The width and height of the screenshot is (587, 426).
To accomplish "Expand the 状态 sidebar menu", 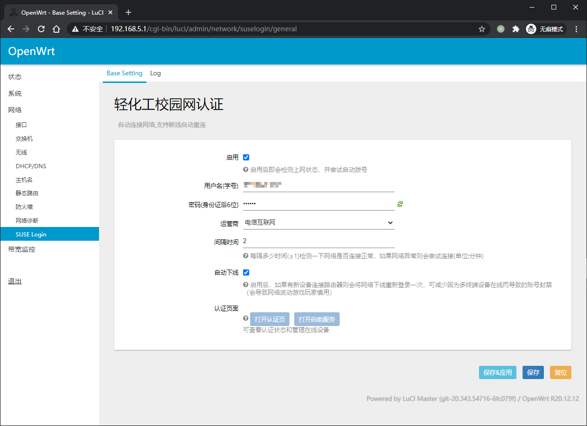I will tap(15, 77).
